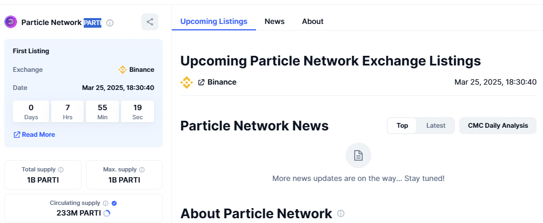The width and height of the screenshot is (543, 223).
Task: Click the Circulating supply info icon
Action: (x=106, y=203)
